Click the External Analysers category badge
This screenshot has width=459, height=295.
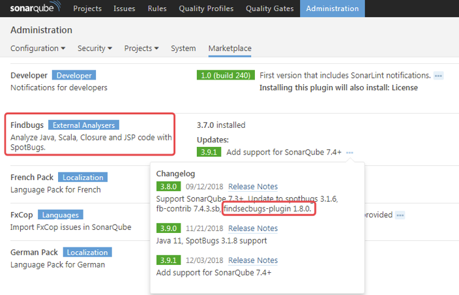(x=83, y=125)
